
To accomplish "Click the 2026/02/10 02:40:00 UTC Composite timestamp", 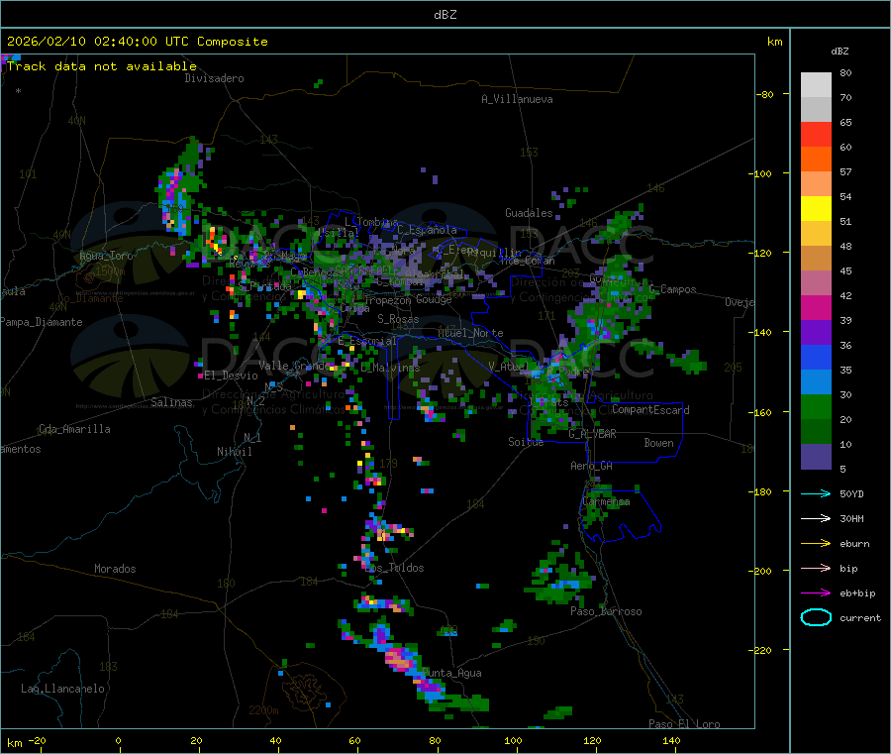I will (137, 42).
